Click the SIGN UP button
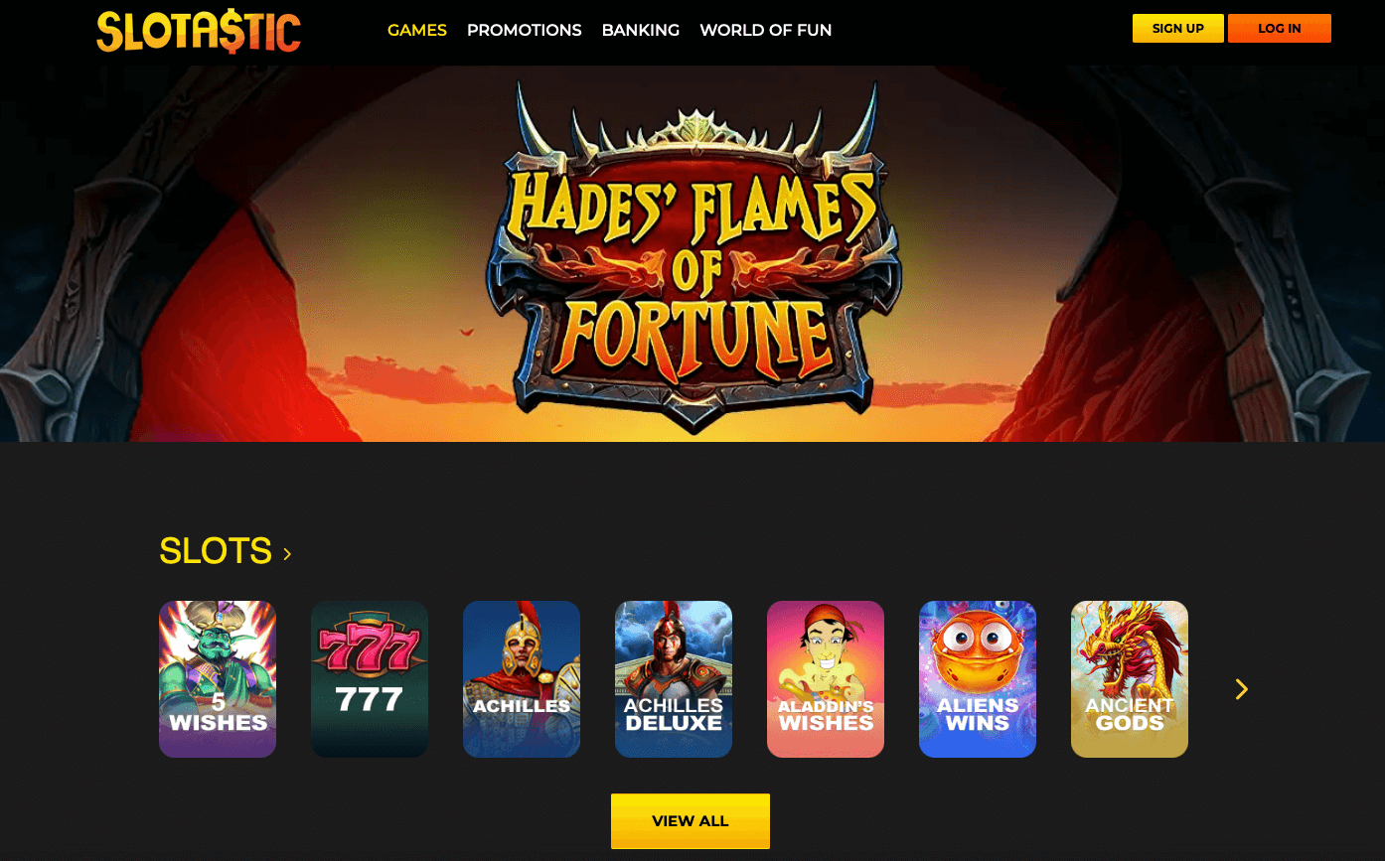1385x861 pixels. click(1178, 29)
